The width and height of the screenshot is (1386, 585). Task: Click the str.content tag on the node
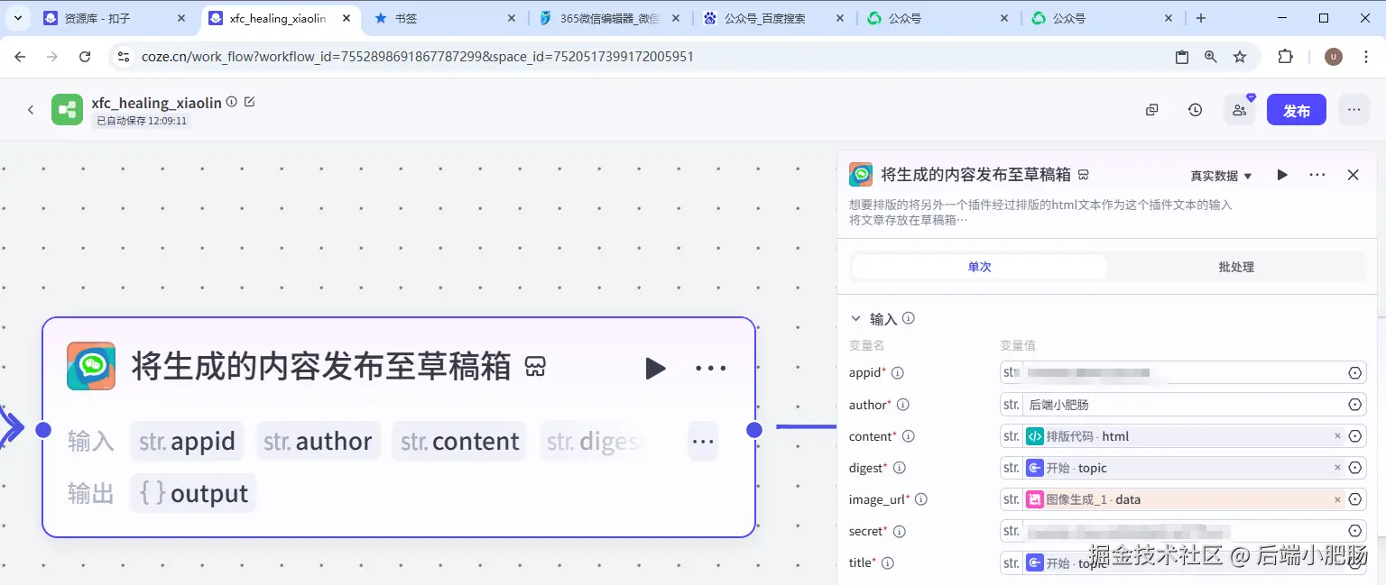click(x=459, y=442)
